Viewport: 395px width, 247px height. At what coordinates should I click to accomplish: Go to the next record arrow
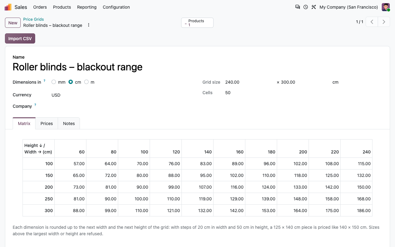pyautogui.click(x=384, y=22)
